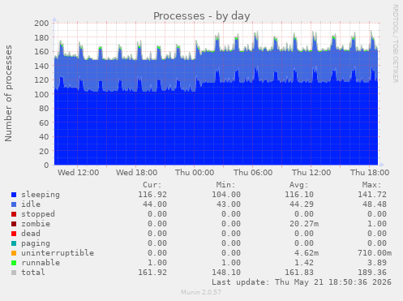
Task: Click uninterruptible maximum value 710.00m
Action: point(375,253)
